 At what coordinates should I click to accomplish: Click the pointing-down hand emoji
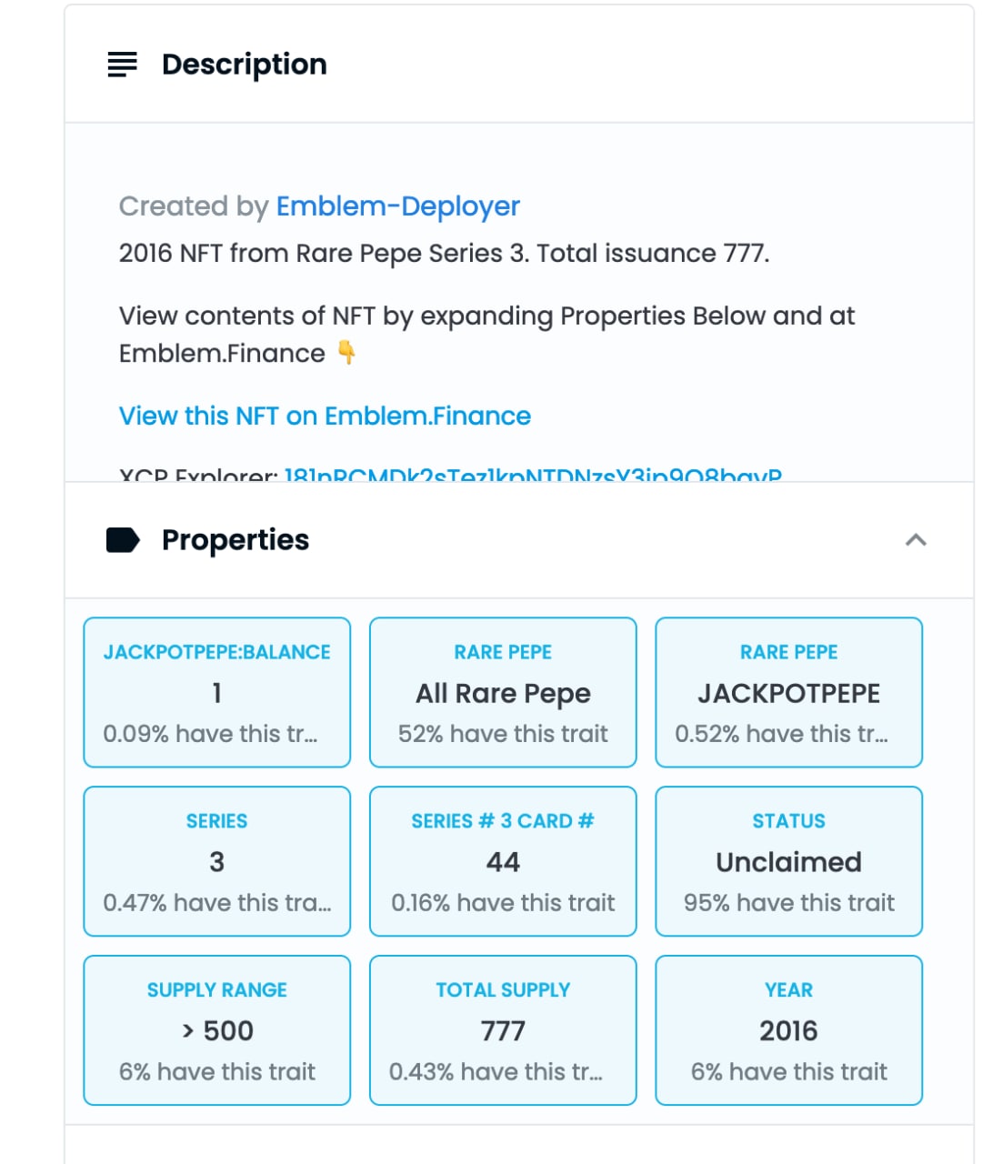346,352
